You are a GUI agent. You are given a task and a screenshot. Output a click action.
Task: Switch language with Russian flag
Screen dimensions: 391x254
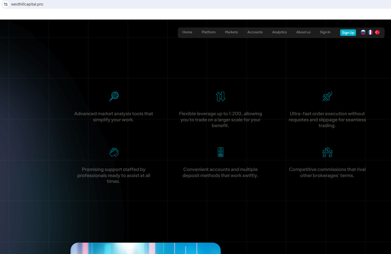tap(363, 32)
